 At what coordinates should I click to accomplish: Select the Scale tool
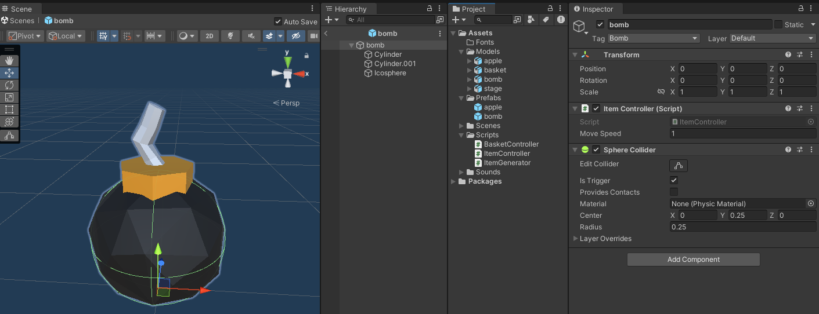point(9,97)
